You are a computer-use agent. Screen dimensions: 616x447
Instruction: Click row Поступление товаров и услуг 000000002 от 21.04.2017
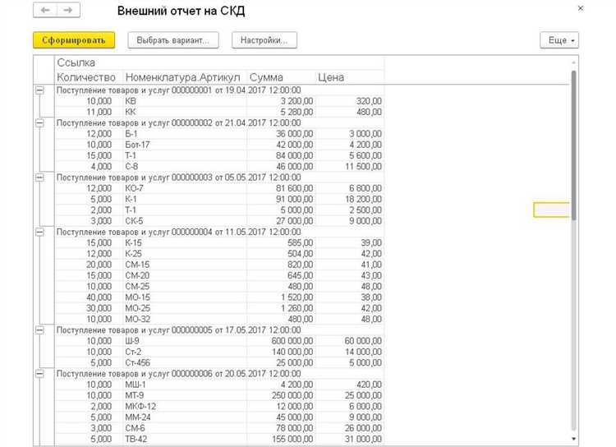(219, 122)
